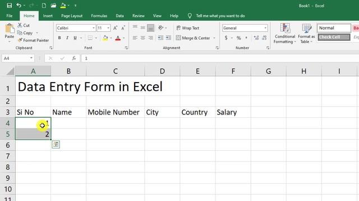Click the Orientation angled text icon

click(x=161, y=28)
